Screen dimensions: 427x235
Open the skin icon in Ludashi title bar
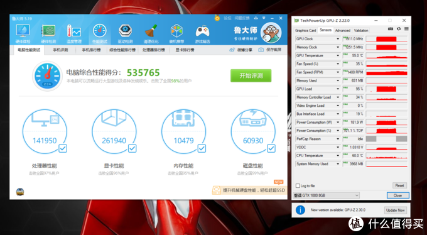coord(256,18)
